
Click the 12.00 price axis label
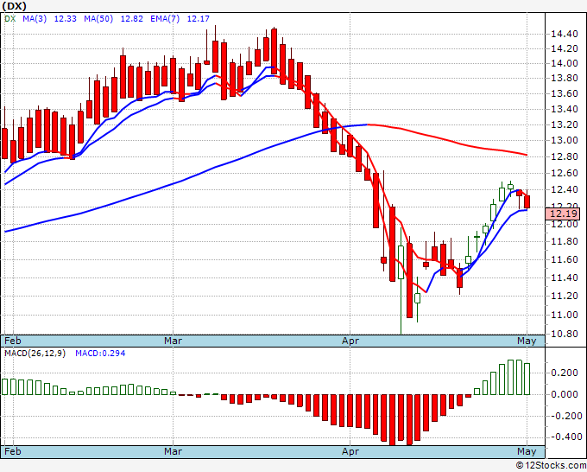point(565,224)
